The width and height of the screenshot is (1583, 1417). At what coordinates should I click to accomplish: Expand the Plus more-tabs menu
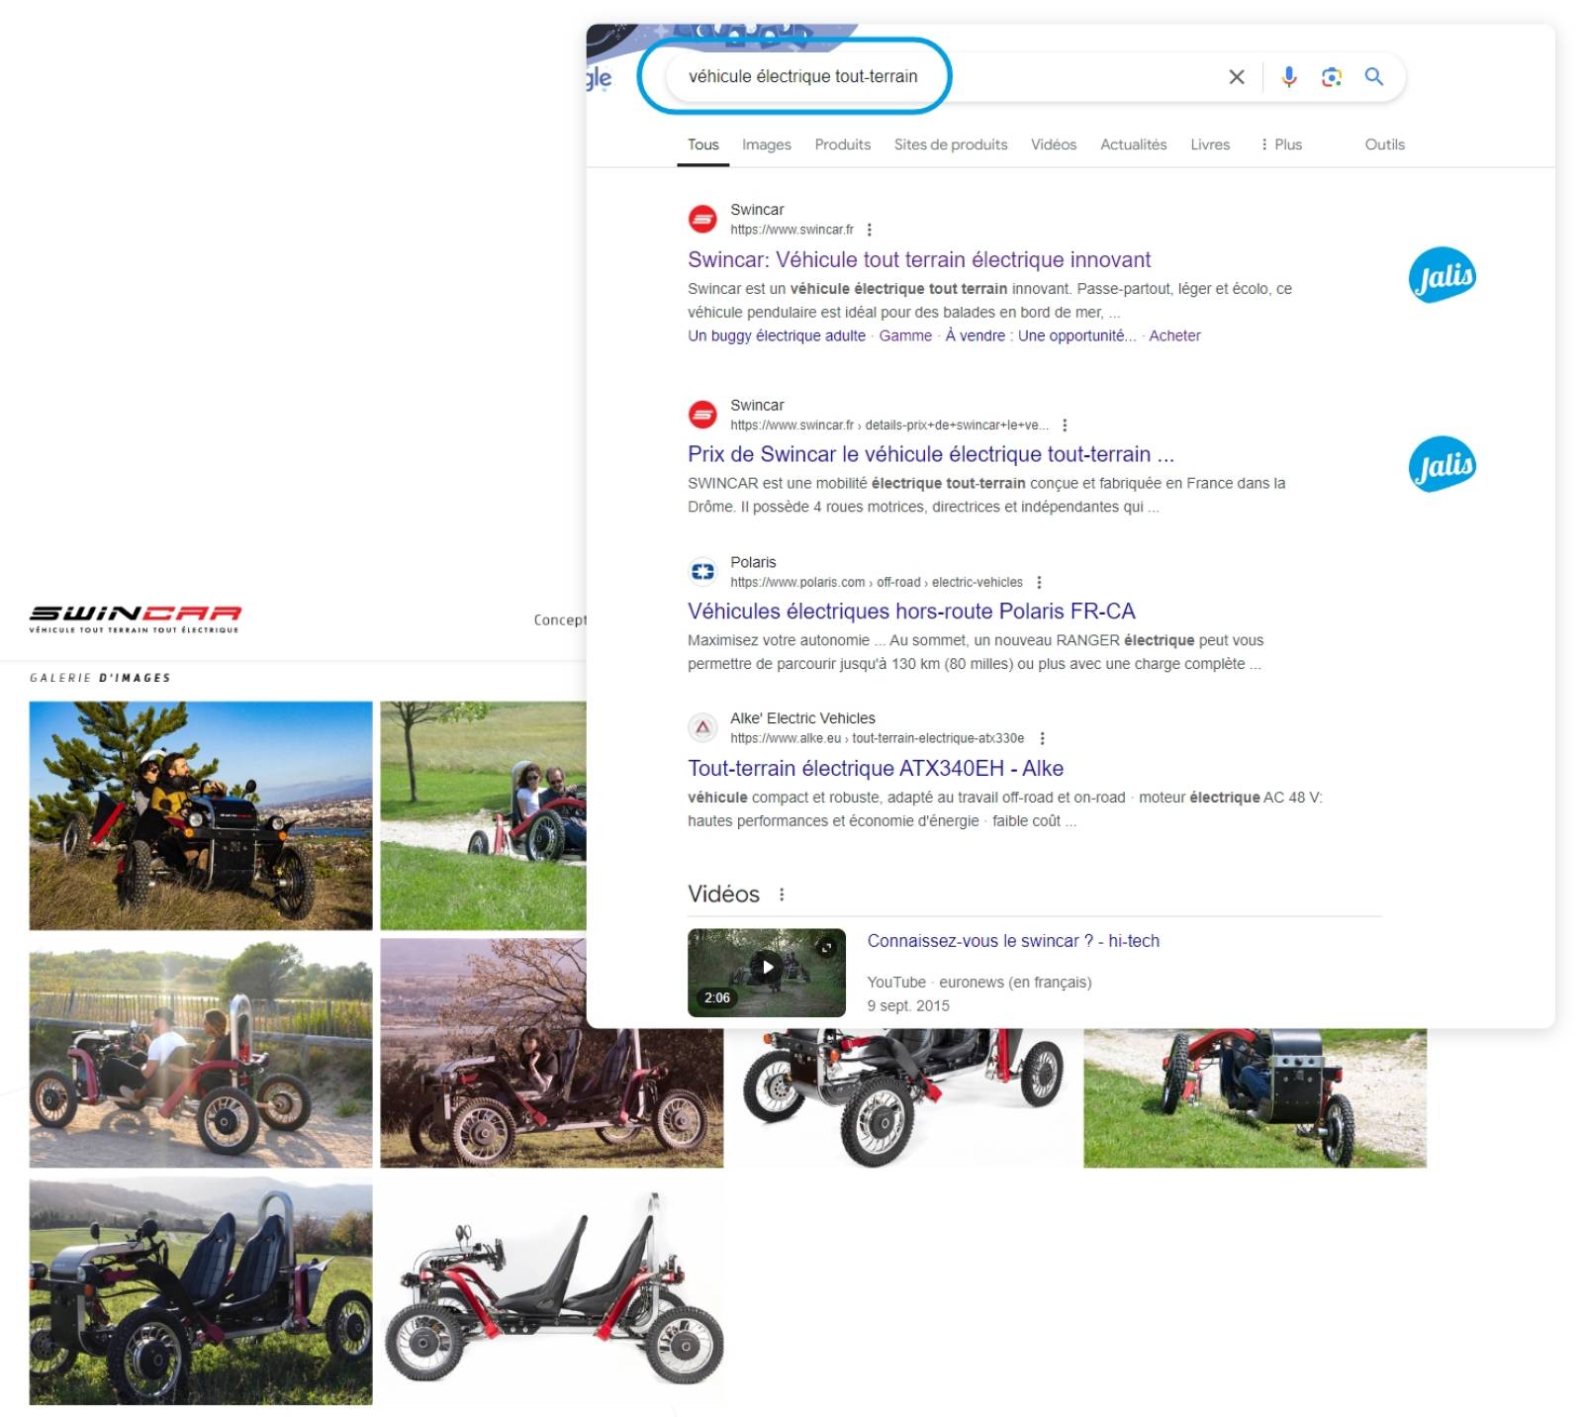[x=1280, y=144]
